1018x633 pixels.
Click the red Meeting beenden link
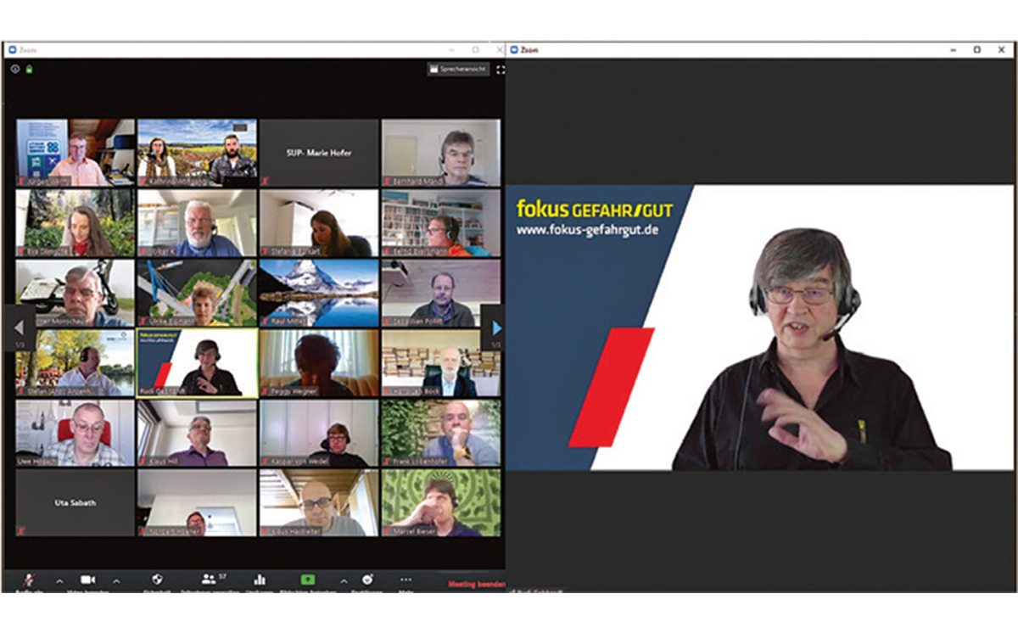click(x=477, y=584)
